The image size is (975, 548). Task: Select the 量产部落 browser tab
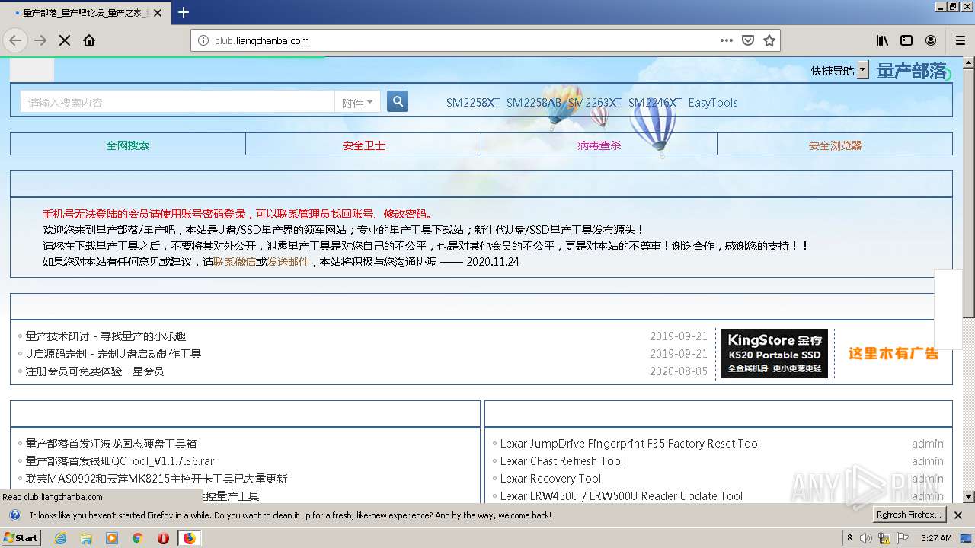click(x=84, y=12)
